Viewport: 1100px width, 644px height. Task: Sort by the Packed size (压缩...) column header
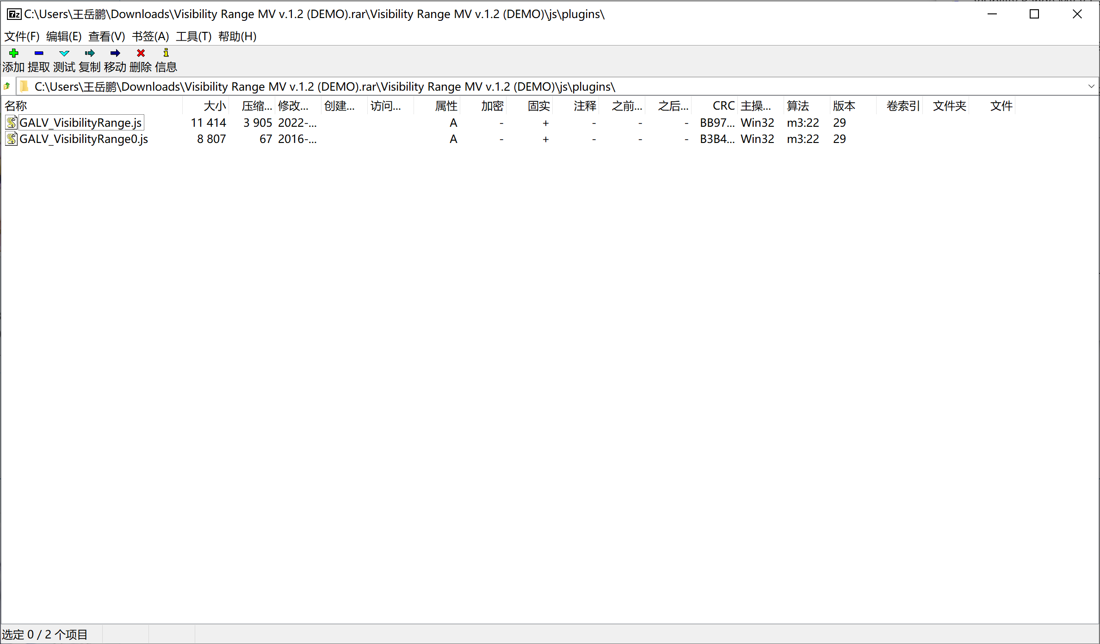[252, 106]
